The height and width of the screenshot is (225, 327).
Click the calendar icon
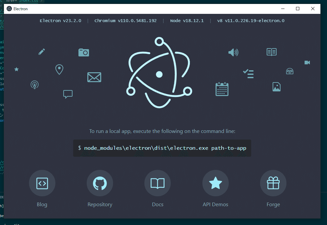(222, 89)
